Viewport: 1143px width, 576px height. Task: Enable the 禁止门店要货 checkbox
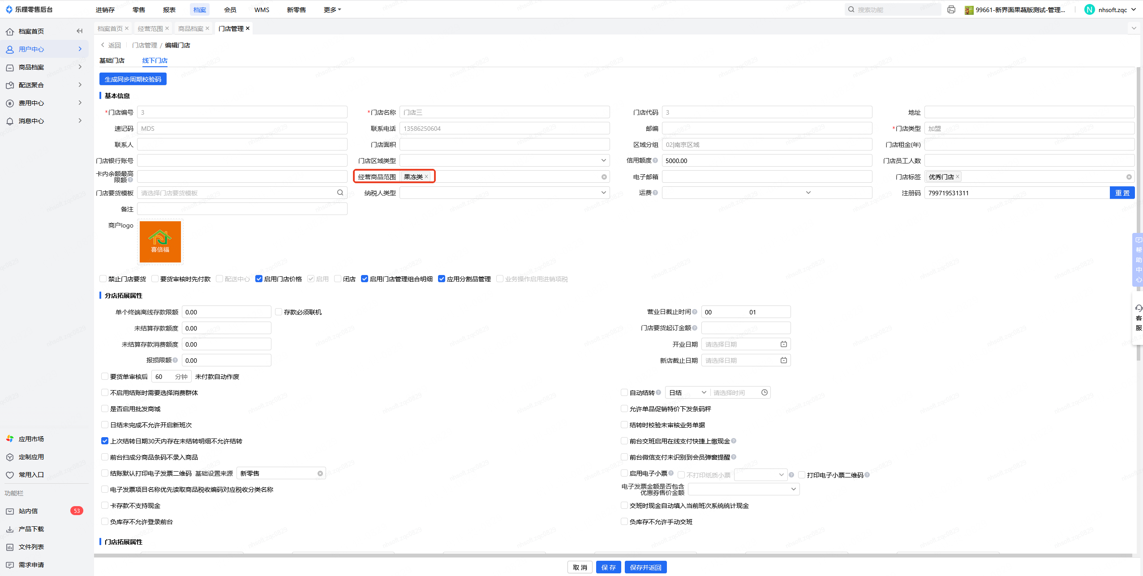[x=103, y=279]
